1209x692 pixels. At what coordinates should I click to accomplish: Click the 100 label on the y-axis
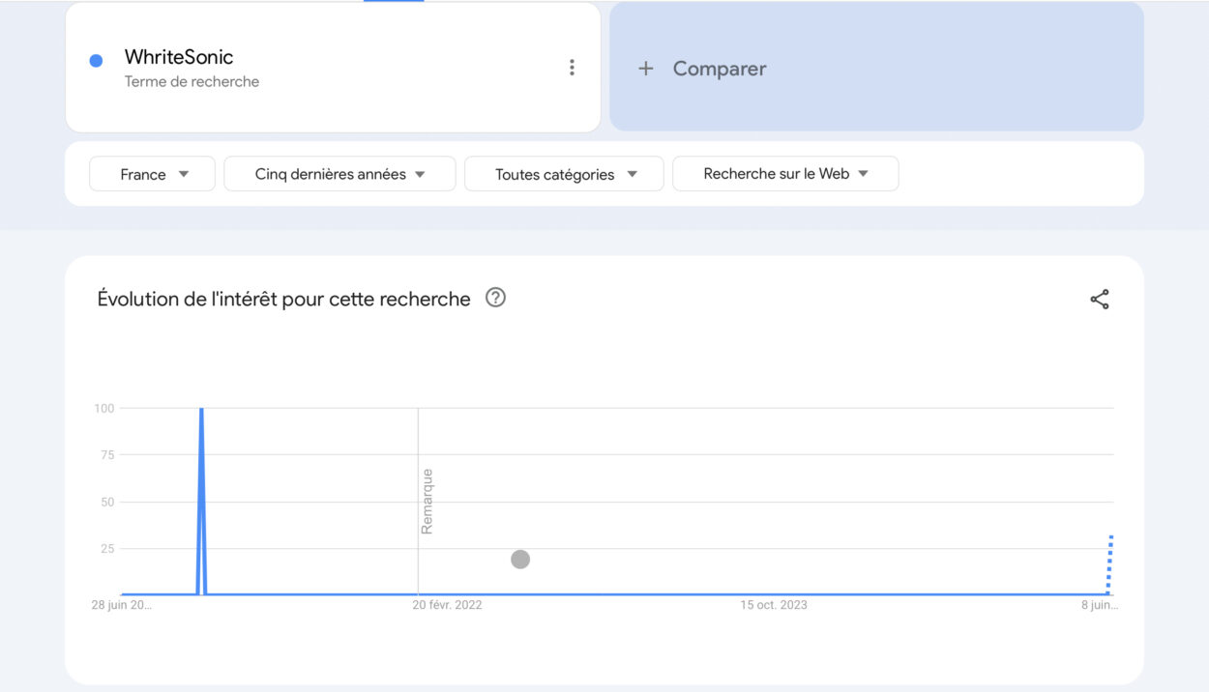click(x=103, y=408)
